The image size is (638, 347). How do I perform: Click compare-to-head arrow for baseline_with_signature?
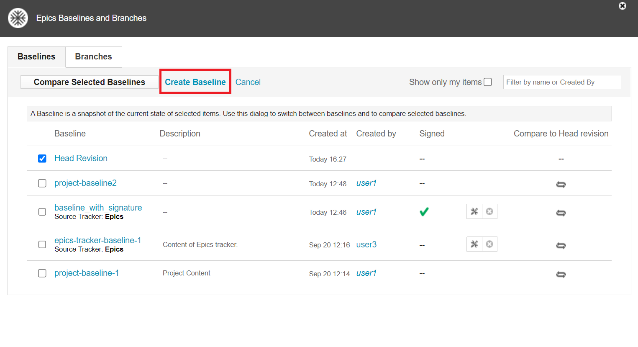coord(561,213)
